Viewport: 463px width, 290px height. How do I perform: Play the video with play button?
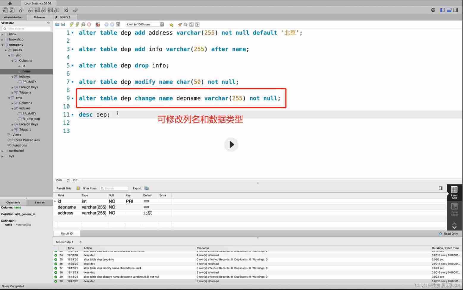(x=231, y=145)
